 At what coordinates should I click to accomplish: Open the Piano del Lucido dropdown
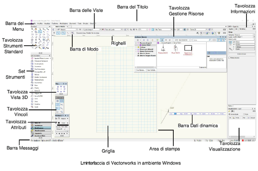[x=122, y=29]
